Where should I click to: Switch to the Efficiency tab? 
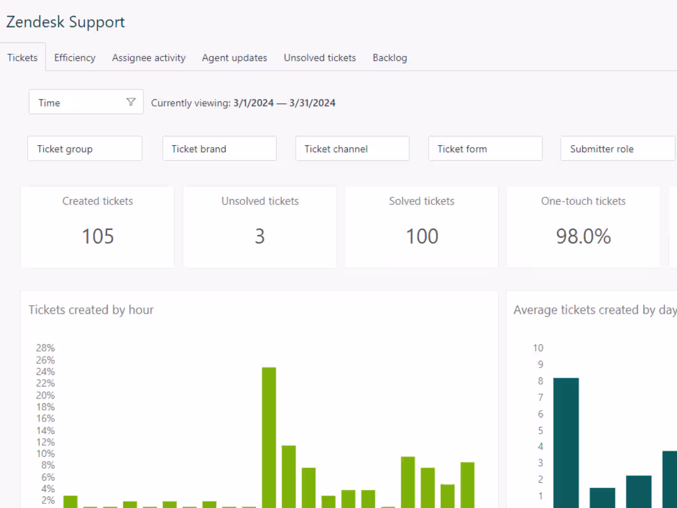tap(74, 58)
